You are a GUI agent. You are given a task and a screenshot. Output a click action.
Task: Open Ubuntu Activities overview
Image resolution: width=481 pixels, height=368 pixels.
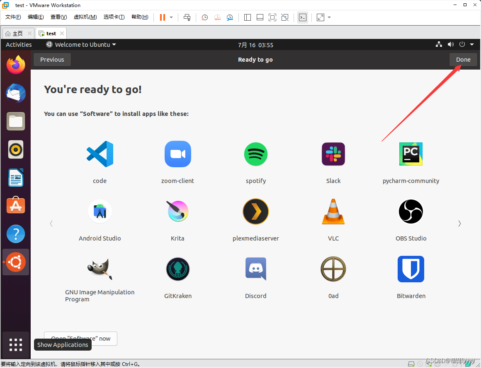pyautogui.click(x=19, y=45)
